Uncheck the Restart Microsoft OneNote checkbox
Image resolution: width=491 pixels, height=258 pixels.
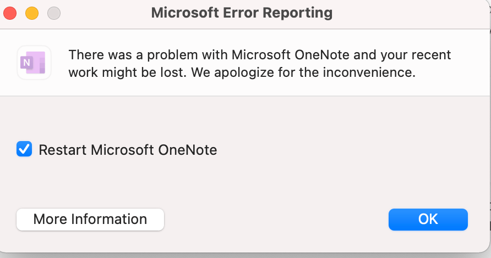24,149
